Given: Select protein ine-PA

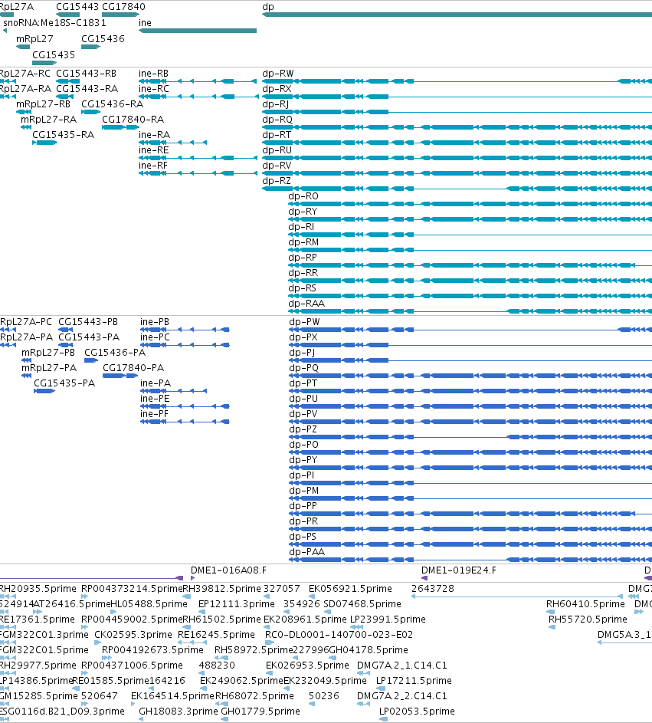Looking at the screenshot, I should point(173,391).
